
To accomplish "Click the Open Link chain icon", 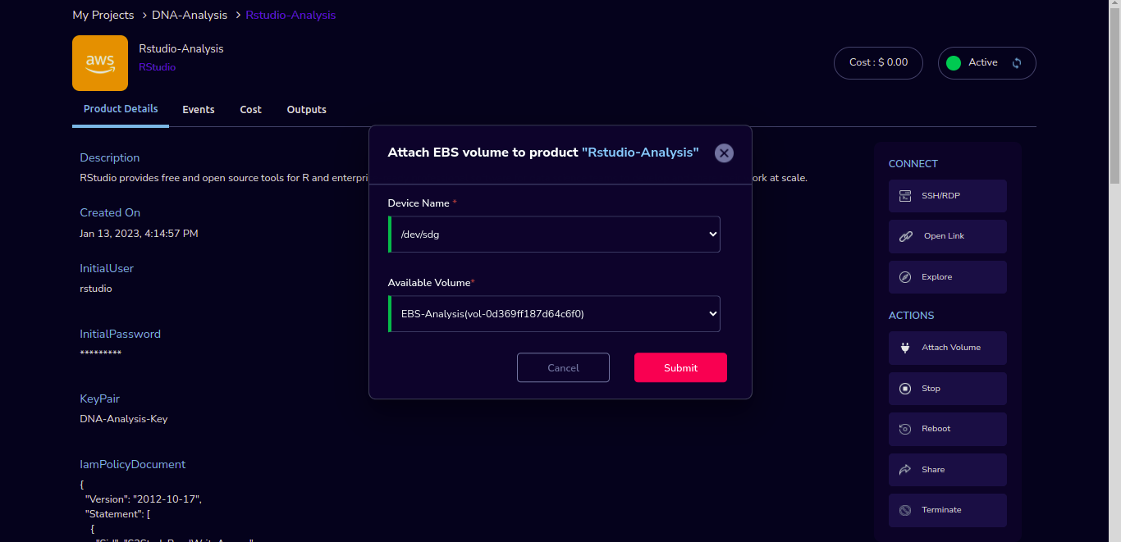I will coord(905,236).
